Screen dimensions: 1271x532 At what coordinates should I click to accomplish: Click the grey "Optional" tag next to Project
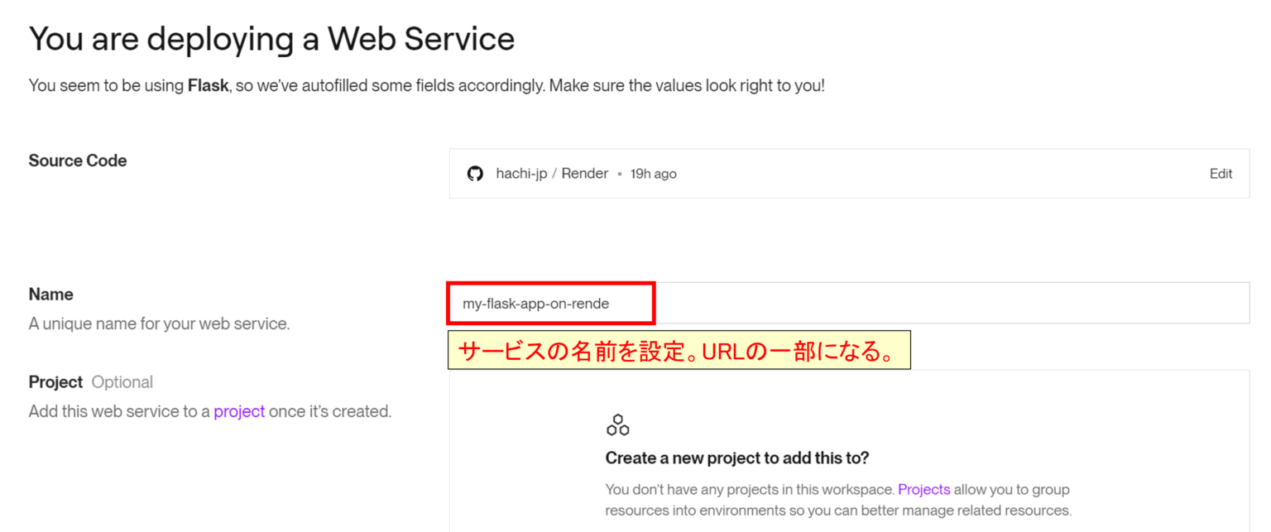point(122,382)
